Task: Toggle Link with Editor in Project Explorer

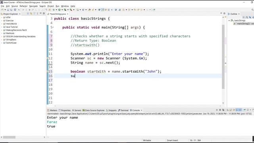Action: (31, 14)
